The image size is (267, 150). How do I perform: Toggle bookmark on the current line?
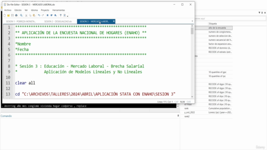point(48,15)
